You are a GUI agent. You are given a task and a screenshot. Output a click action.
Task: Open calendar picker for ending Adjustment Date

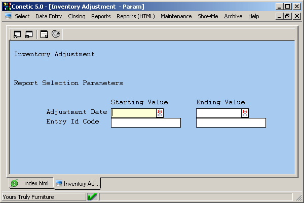coord(245,113)
